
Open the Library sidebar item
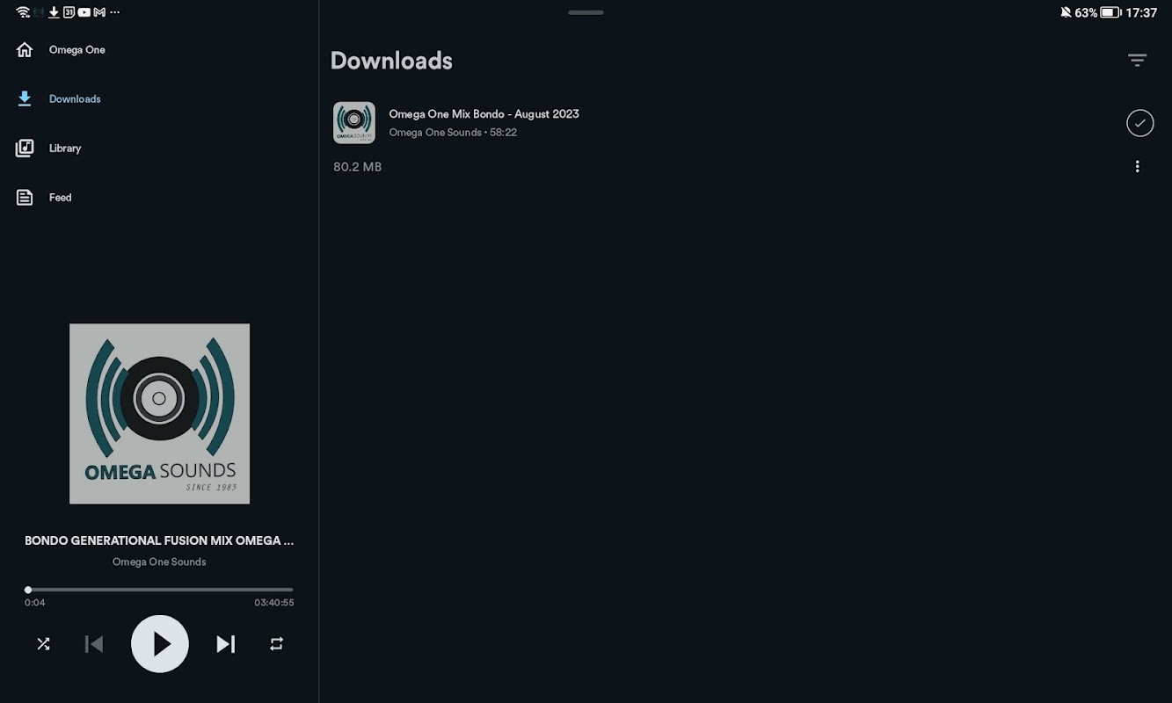coord(65,149)
